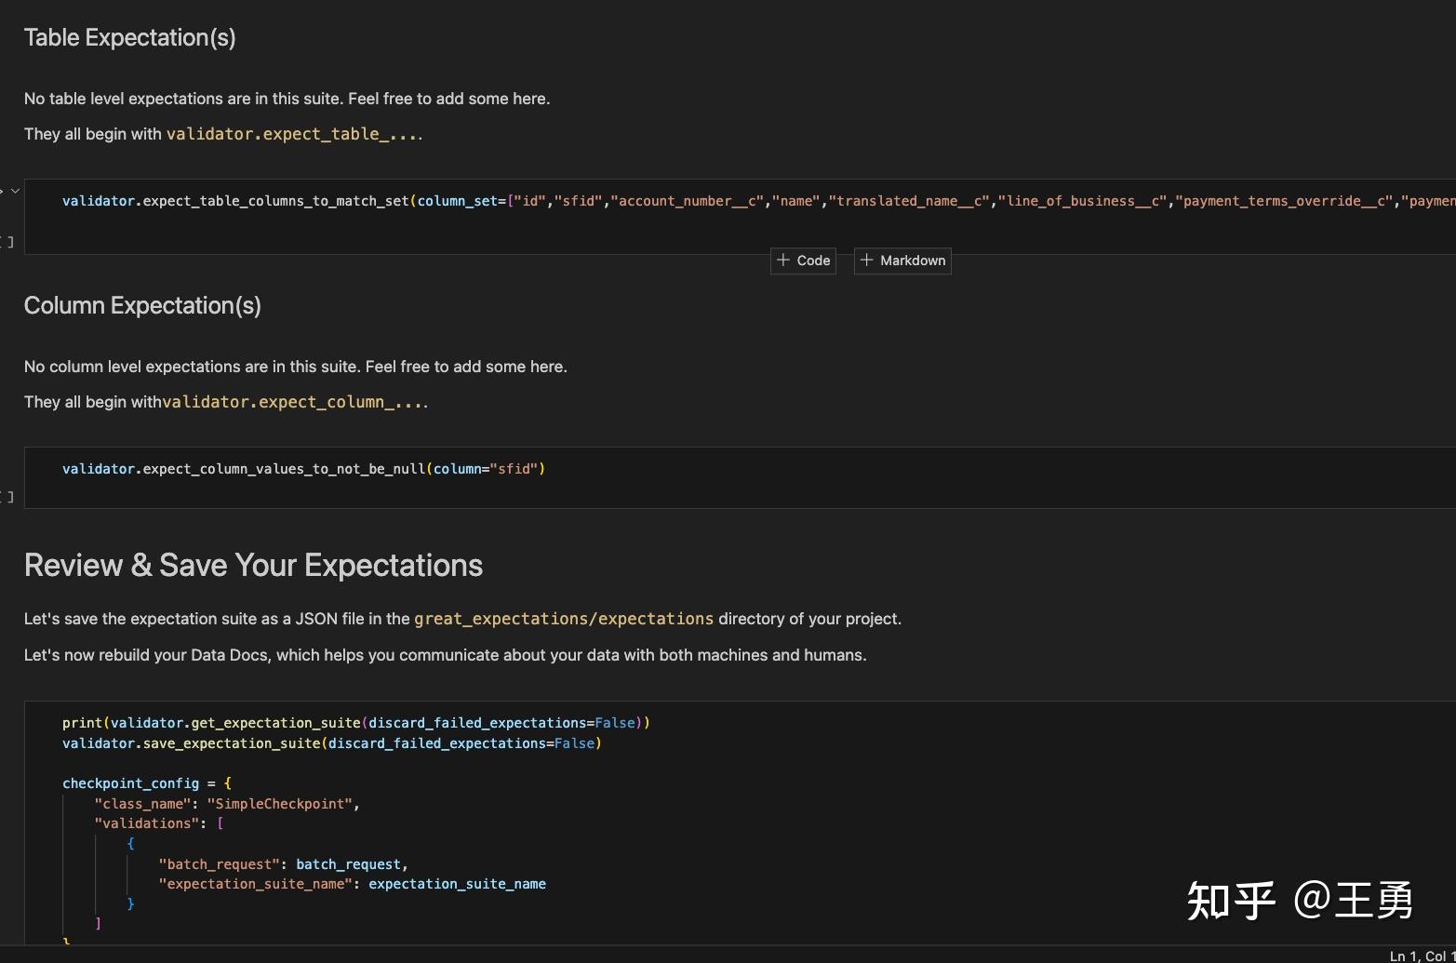Click the Review & Save Your Expectations heading
This screenshot has width=1456, height=963.
pyautogui.click(x=253, y=565)
